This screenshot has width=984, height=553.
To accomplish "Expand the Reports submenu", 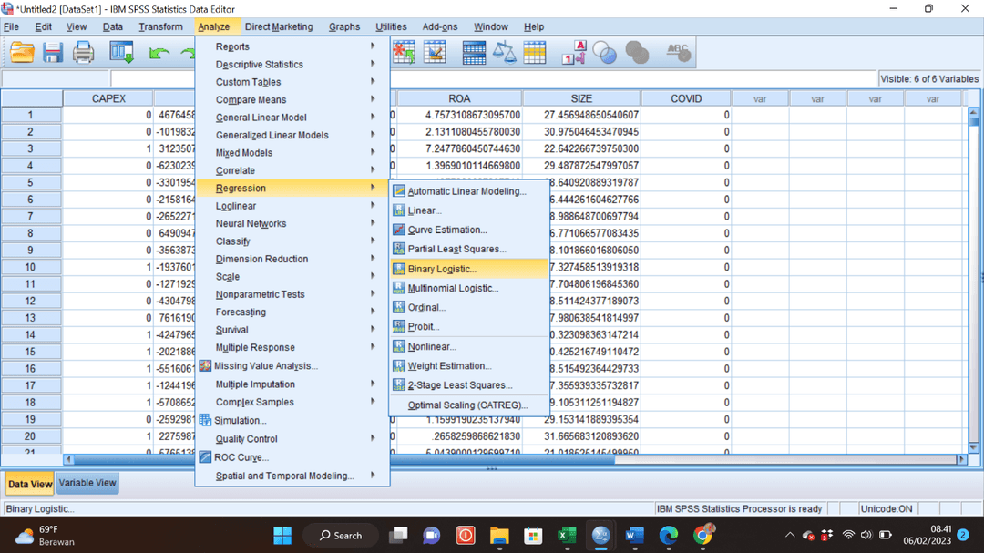I will (292, 46).
